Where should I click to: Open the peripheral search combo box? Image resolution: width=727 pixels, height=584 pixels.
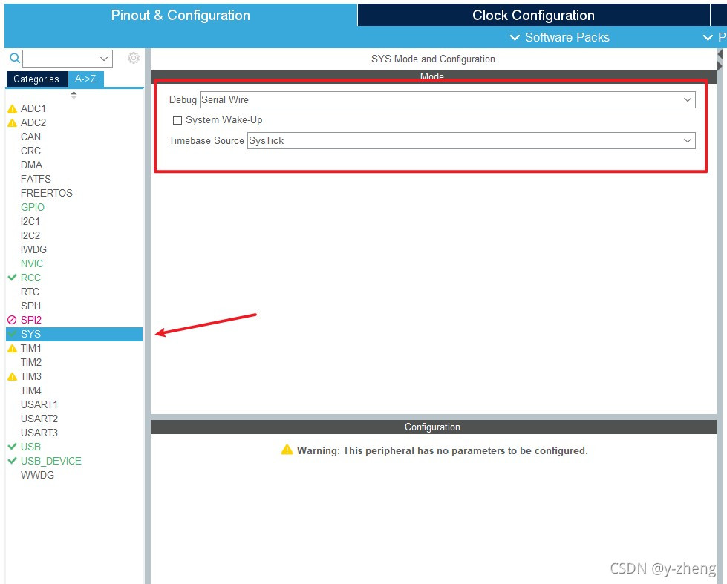[68, 59]
